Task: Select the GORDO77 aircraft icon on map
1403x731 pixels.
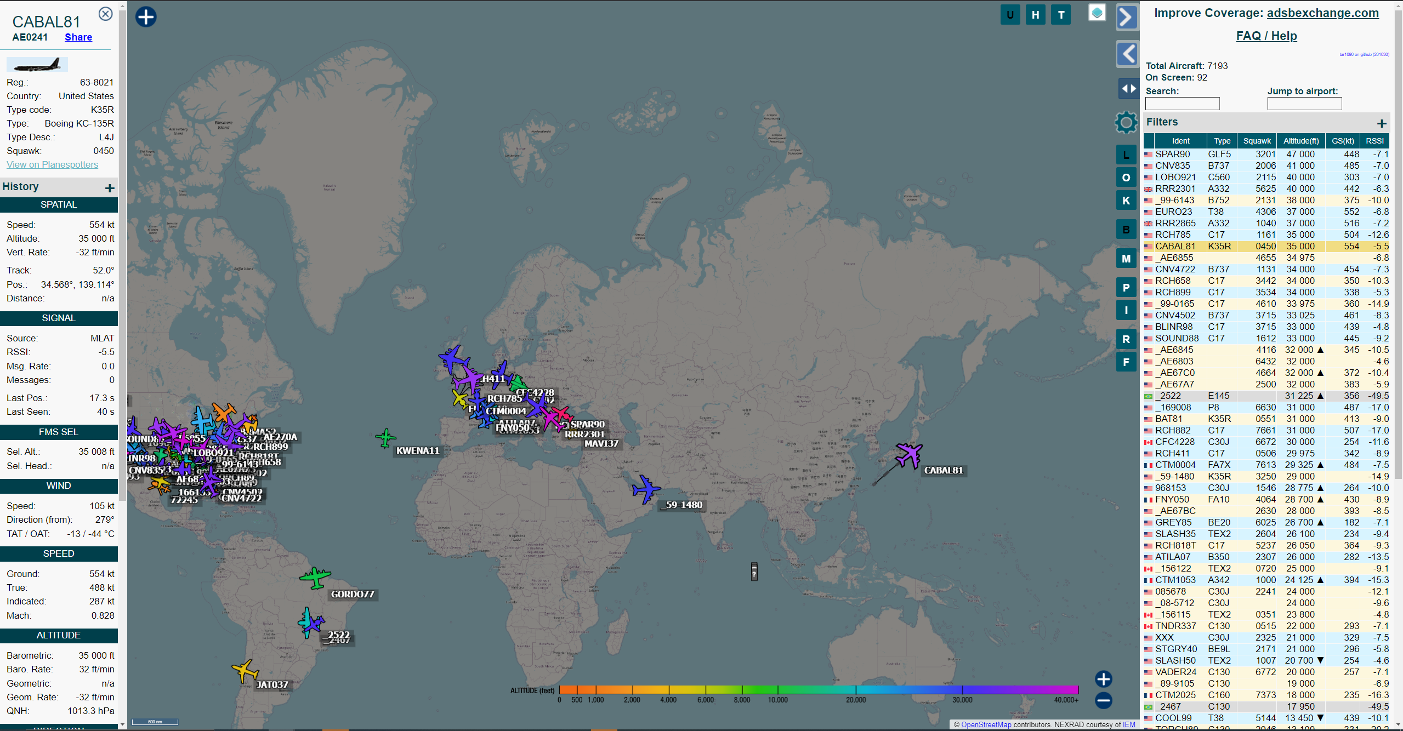Action: (x=315, y=578)
